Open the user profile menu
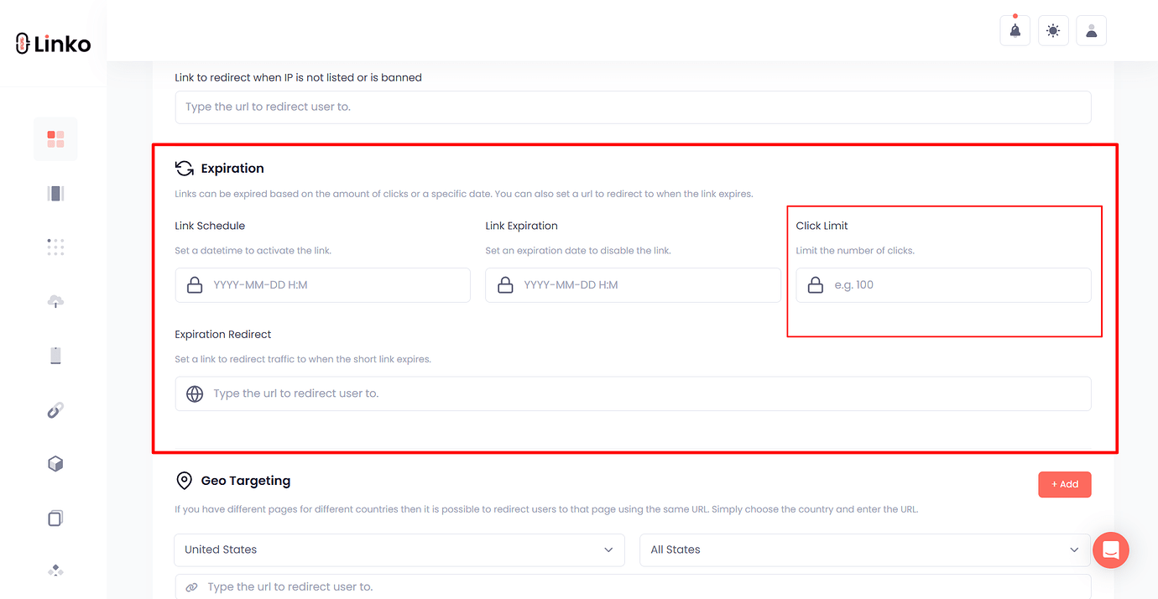1158x599 pixels. (1091, 29)
